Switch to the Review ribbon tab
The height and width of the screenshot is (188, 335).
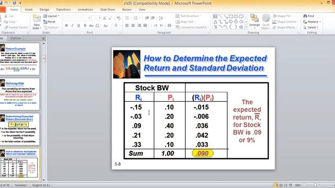click(x=127, y=9)
